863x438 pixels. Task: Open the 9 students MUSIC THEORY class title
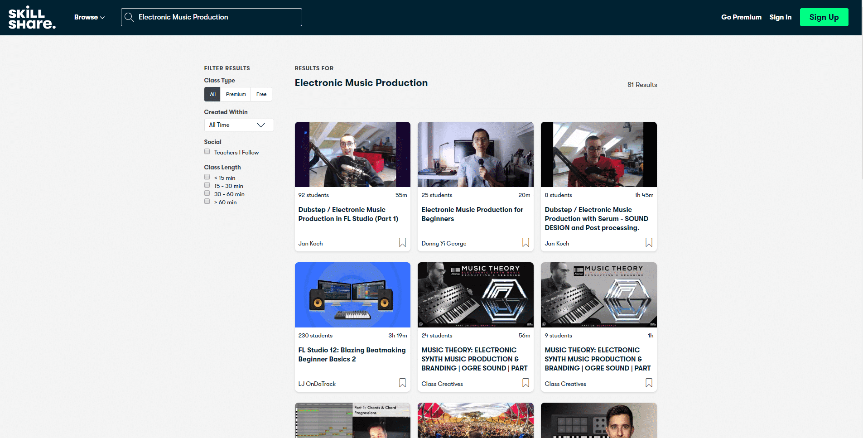[598, 359]
